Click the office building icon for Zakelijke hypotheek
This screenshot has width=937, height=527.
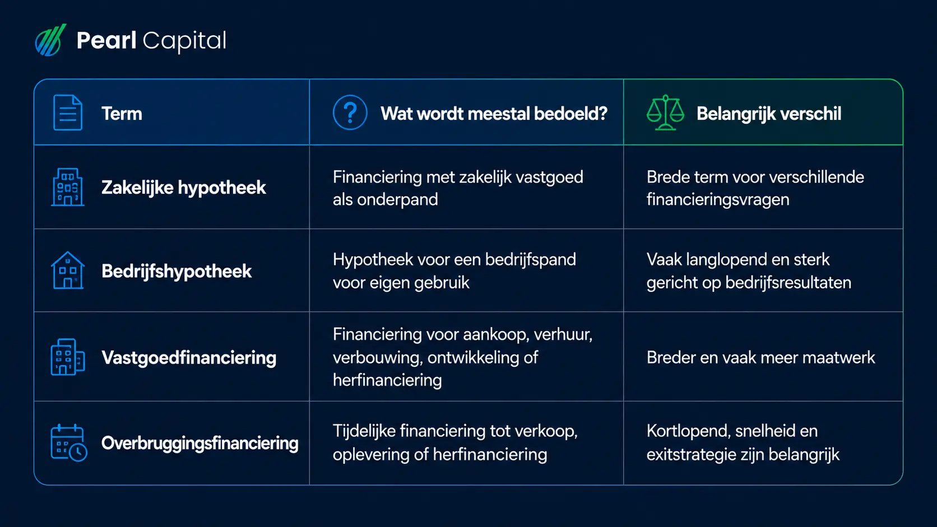tap(68, 187)
